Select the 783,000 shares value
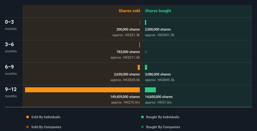This screenshot has width=257, height=131. [128, 52]
